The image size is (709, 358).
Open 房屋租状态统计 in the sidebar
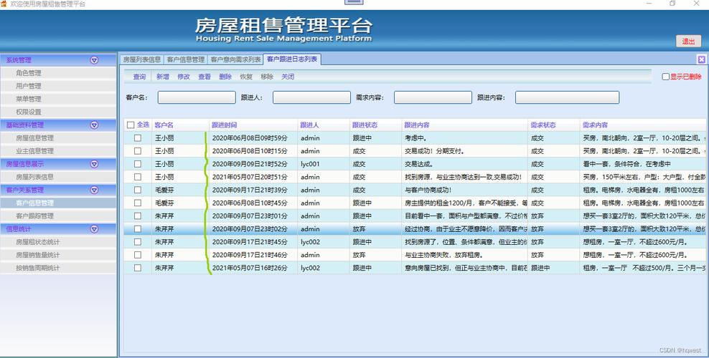[58, 242]
